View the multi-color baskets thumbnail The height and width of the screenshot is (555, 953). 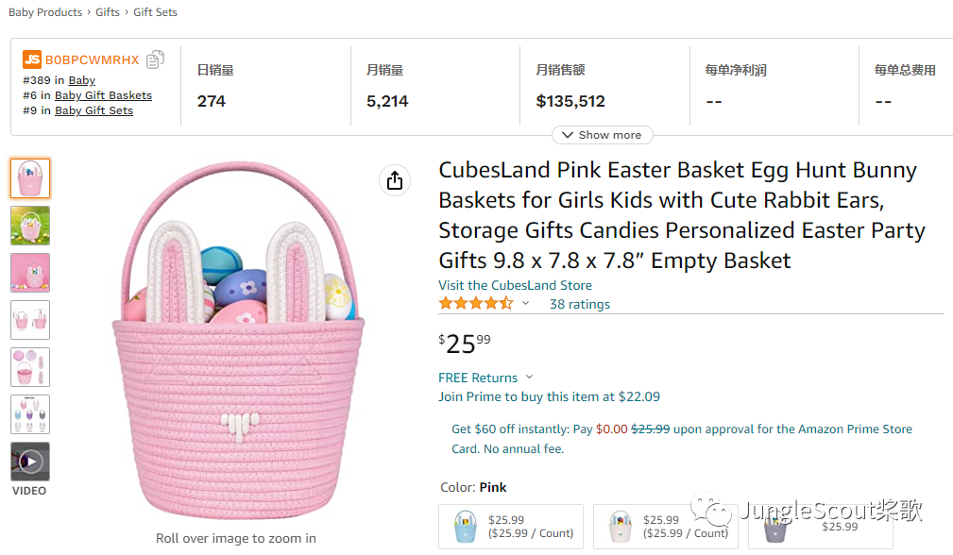coord(30,414)
